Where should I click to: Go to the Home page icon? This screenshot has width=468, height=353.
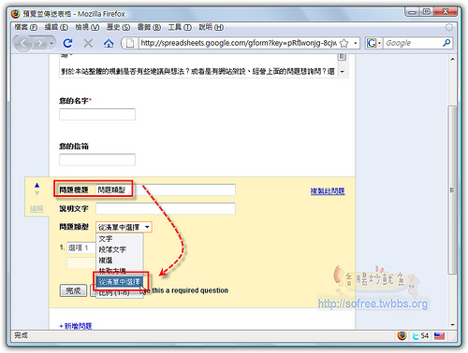109,43
